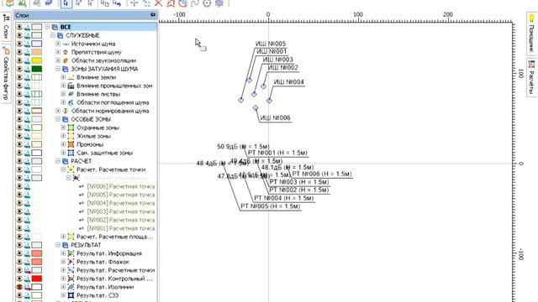538x302 pixels.
Task: Select [№003] Расчетная точка tree item
Action: click(x=121, y=211)
